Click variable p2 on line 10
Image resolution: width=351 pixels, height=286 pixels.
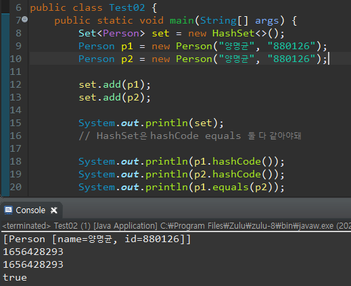pos(127,59)
